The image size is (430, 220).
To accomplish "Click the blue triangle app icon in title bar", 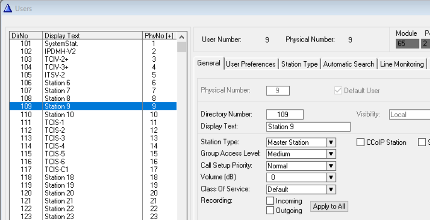I will (8, 9).
